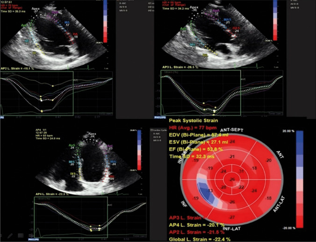Click the INF-LAT label on the bull's-eye

(232, 229)
